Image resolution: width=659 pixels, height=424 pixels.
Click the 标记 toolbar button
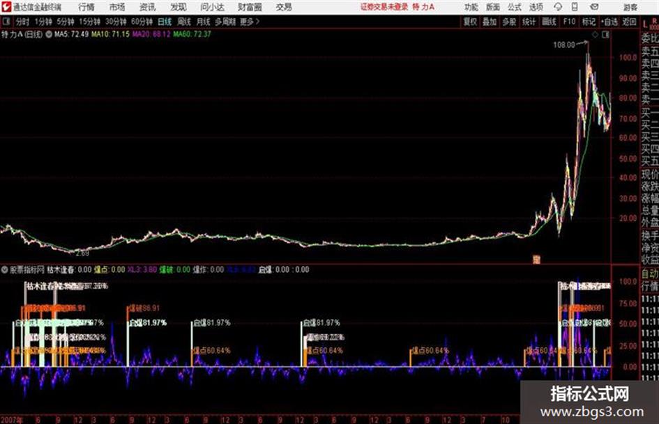click(589, 22)
